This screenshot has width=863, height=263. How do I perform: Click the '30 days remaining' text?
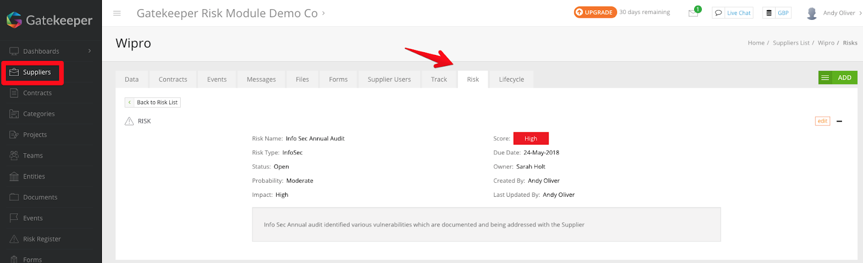point(645,12)
